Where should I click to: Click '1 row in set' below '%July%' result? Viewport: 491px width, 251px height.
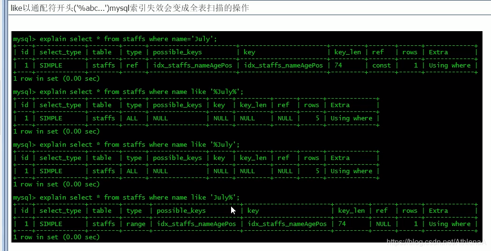(56, 132)
